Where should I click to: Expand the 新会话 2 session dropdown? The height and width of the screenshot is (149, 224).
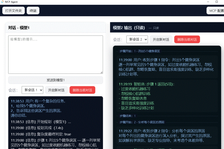[x=137, y=39]
